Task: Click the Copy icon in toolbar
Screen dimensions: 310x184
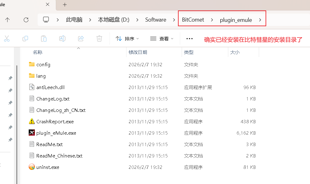Action: (25, 39)
